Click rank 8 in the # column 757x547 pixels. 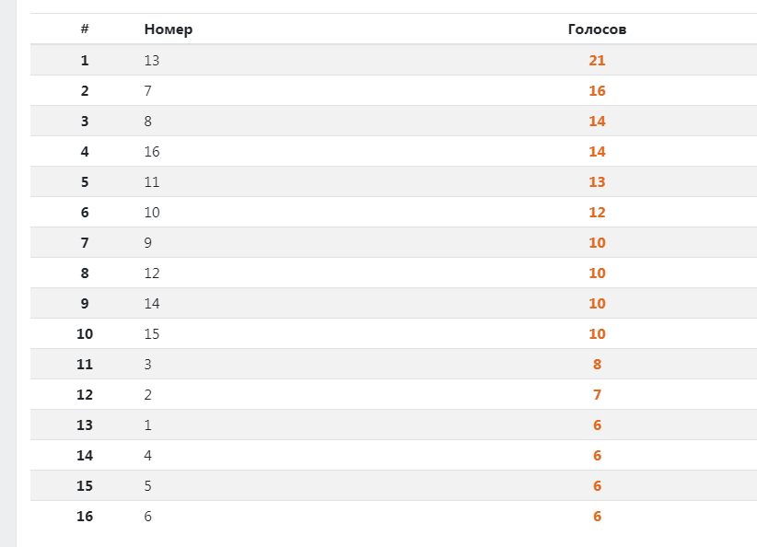85,273
